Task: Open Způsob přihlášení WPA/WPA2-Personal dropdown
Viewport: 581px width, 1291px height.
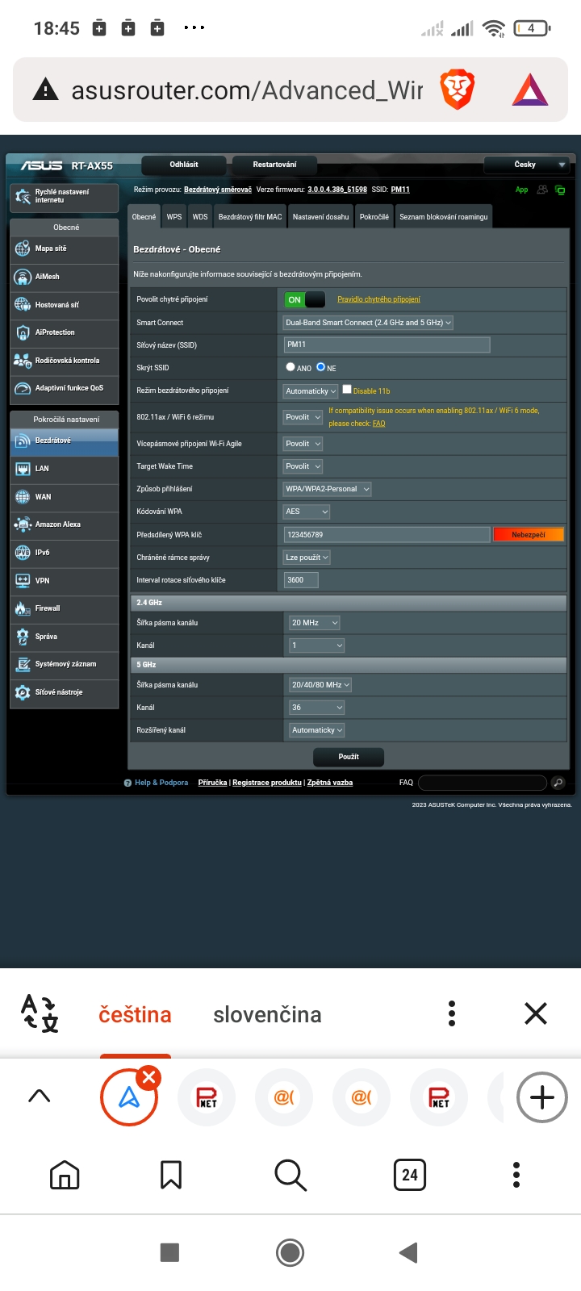Action: tap(328, 489)
